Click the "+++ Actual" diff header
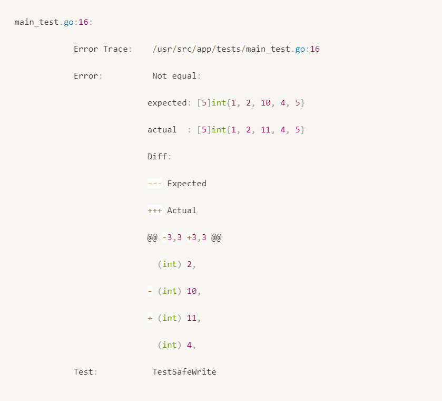442x401 pixels. click(172, 211)
